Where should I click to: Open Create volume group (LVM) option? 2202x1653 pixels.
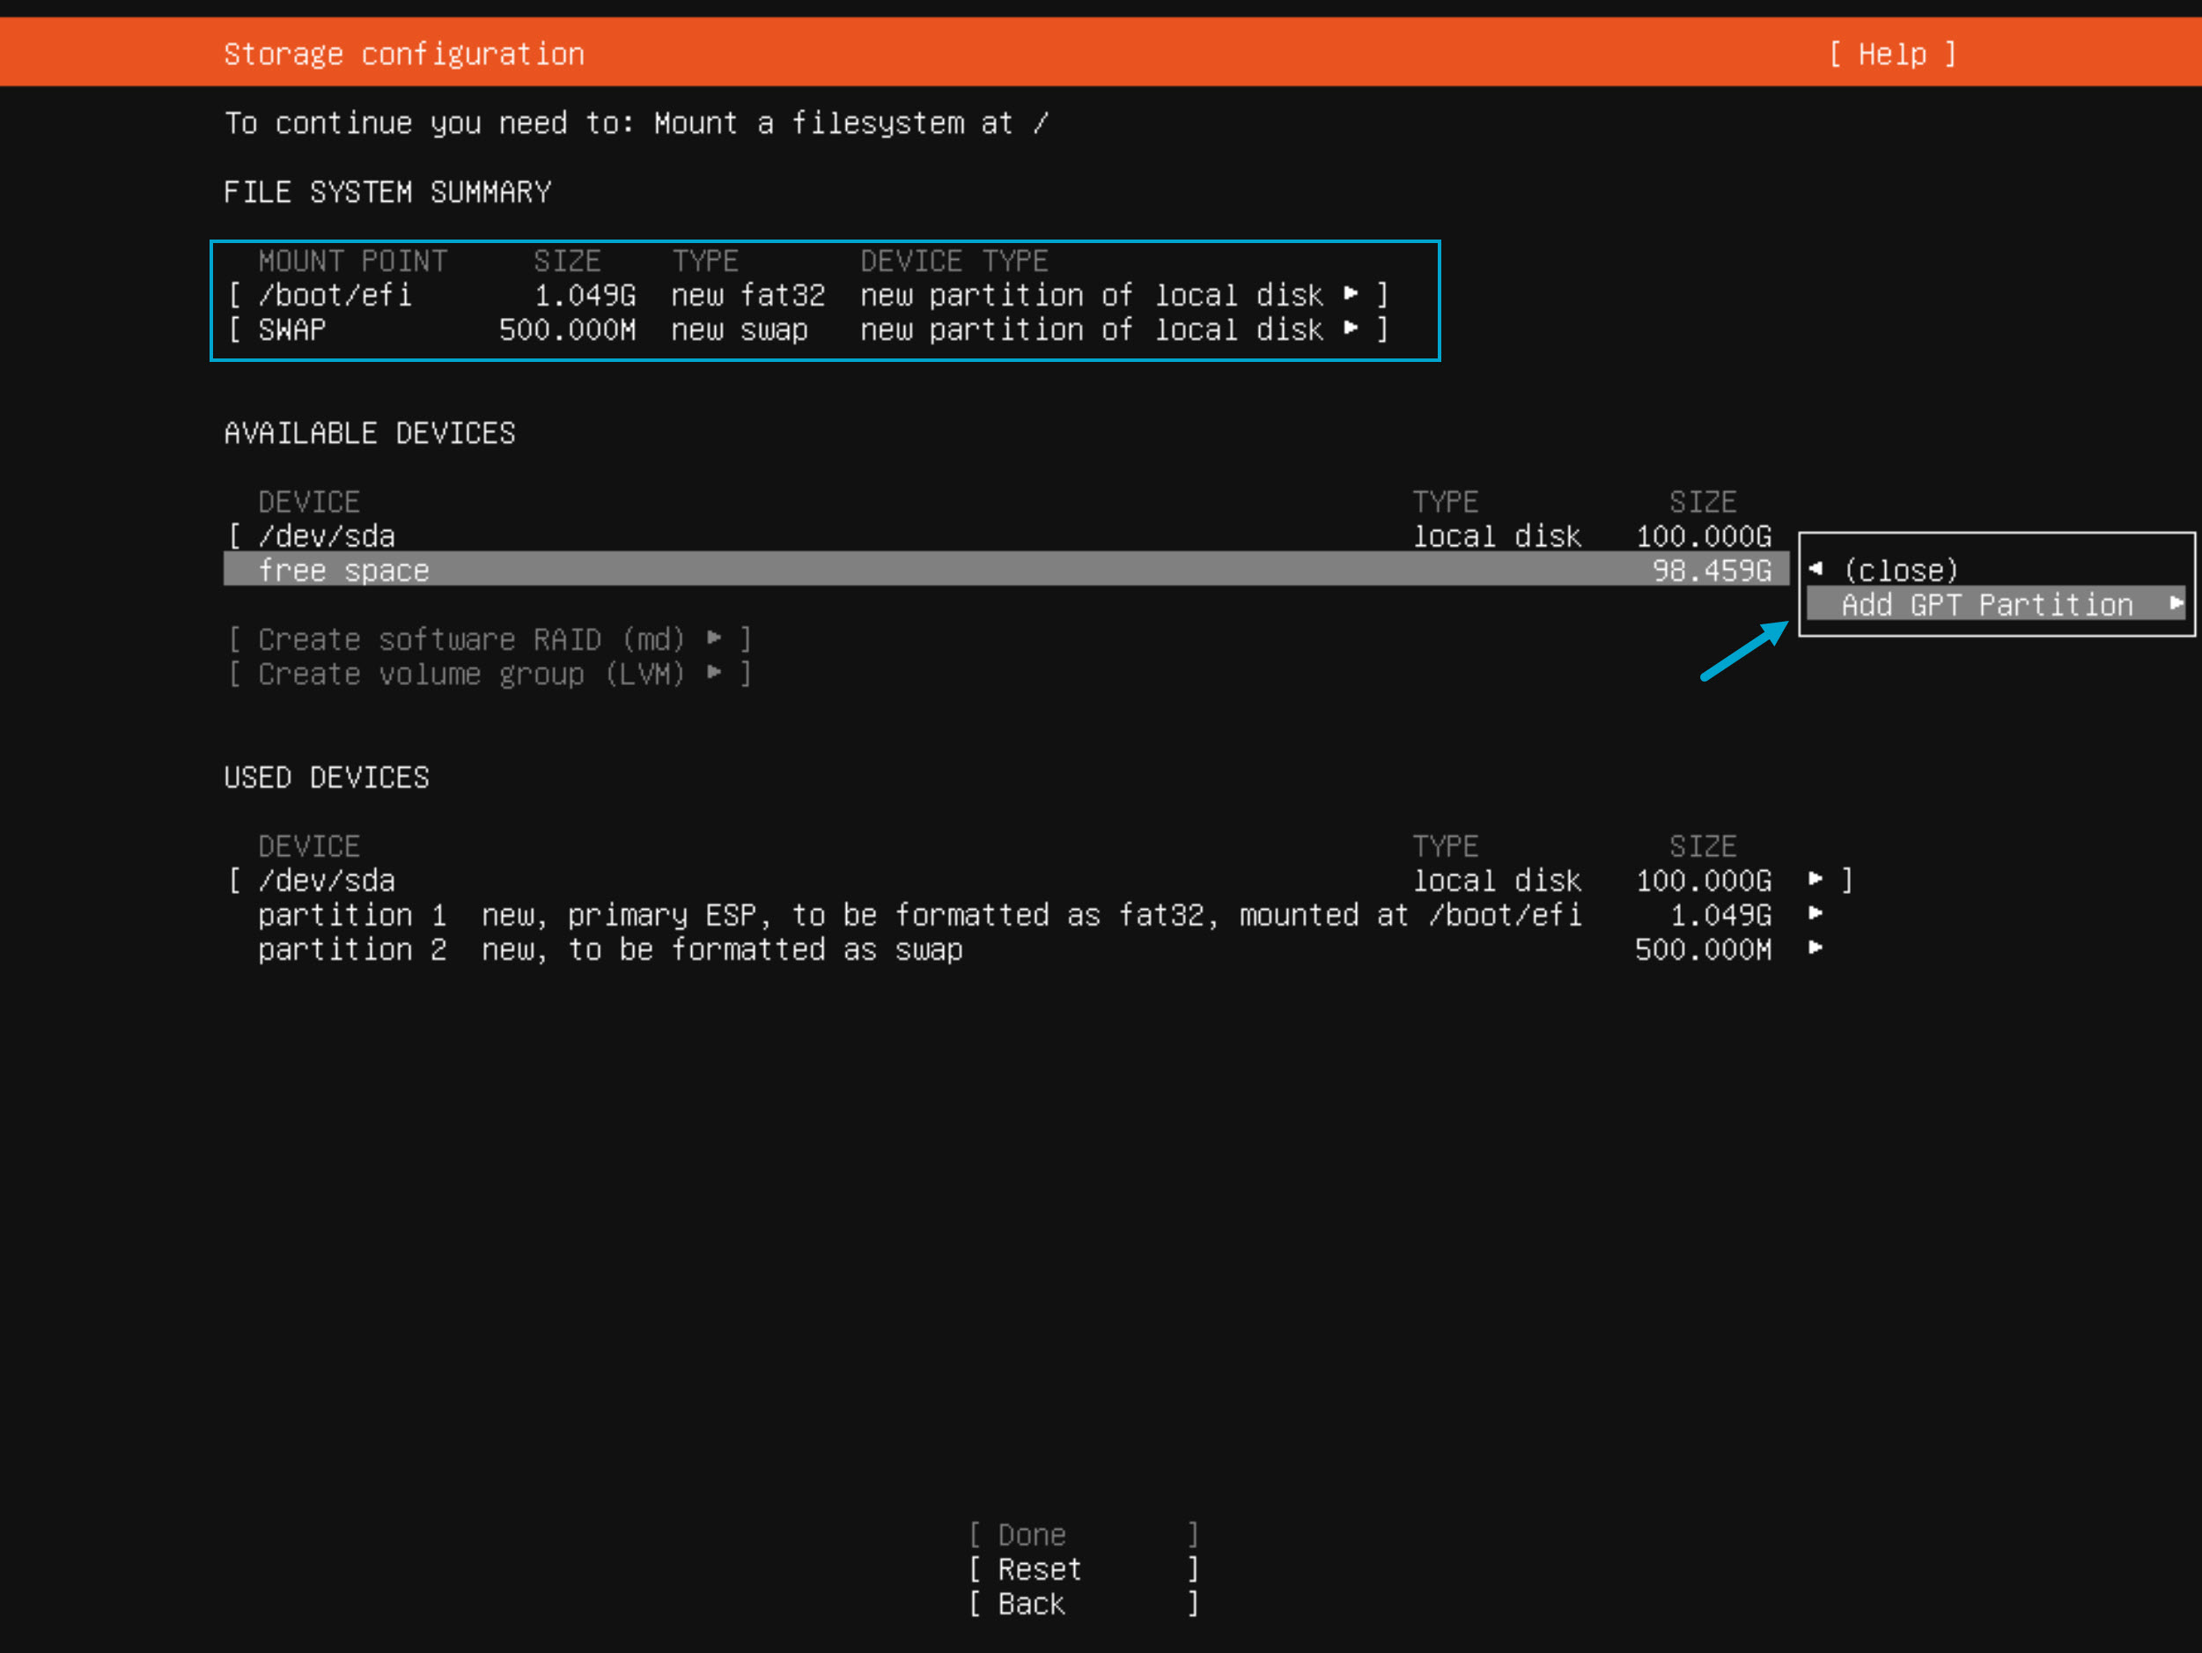coord(472,674)
